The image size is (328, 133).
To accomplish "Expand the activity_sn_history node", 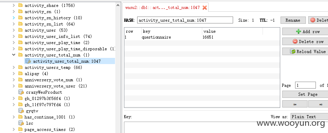I will [x=14, y=18].
